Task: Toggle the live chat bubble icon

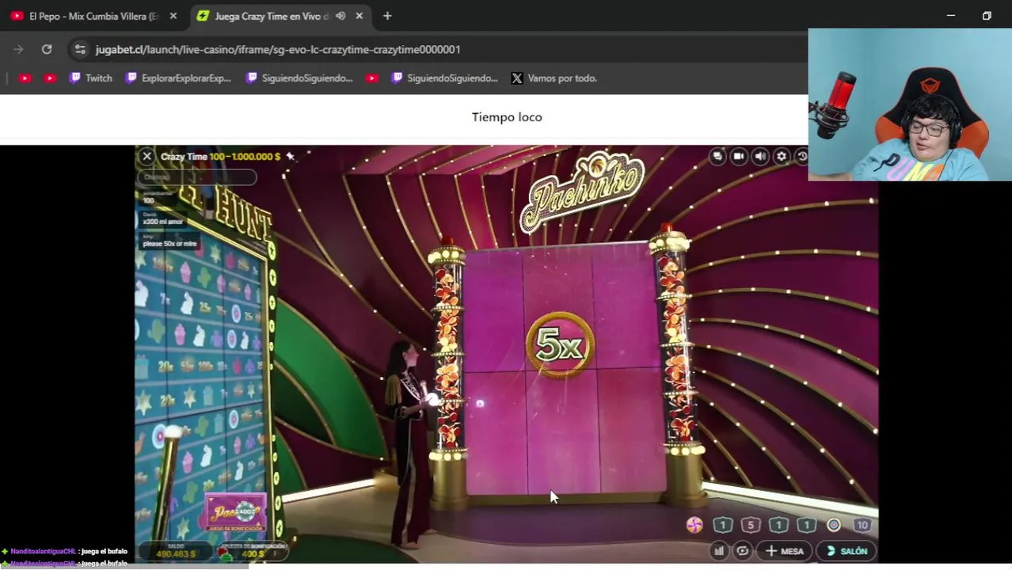Action: (717, 157)
